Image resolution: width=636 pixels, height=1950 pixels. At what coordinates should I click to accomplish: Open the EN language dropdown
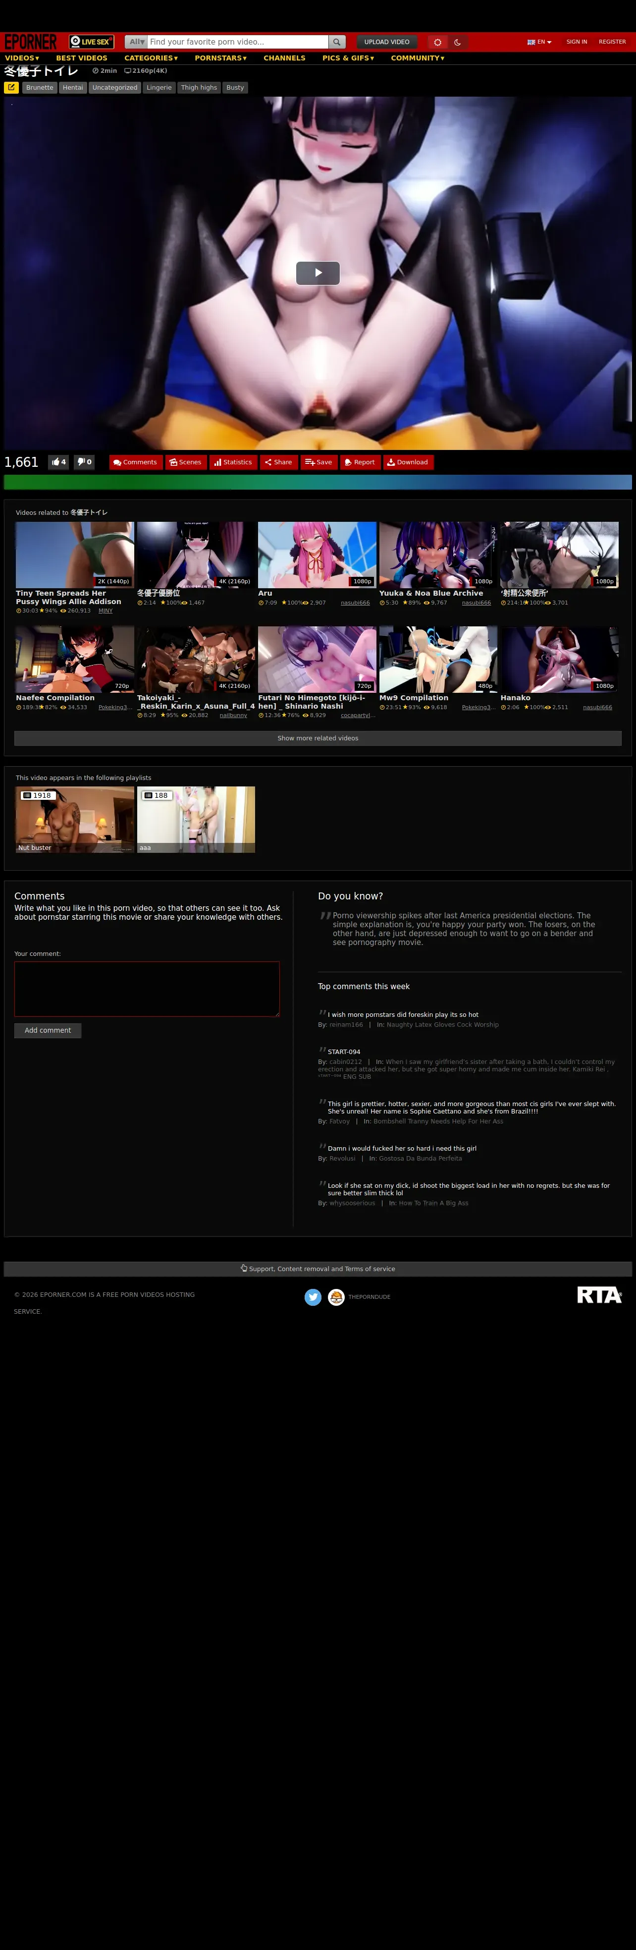540,43
